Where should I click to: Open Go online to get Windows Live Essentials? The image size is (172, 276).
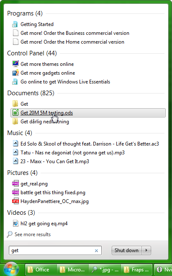[x=65, y=82]
